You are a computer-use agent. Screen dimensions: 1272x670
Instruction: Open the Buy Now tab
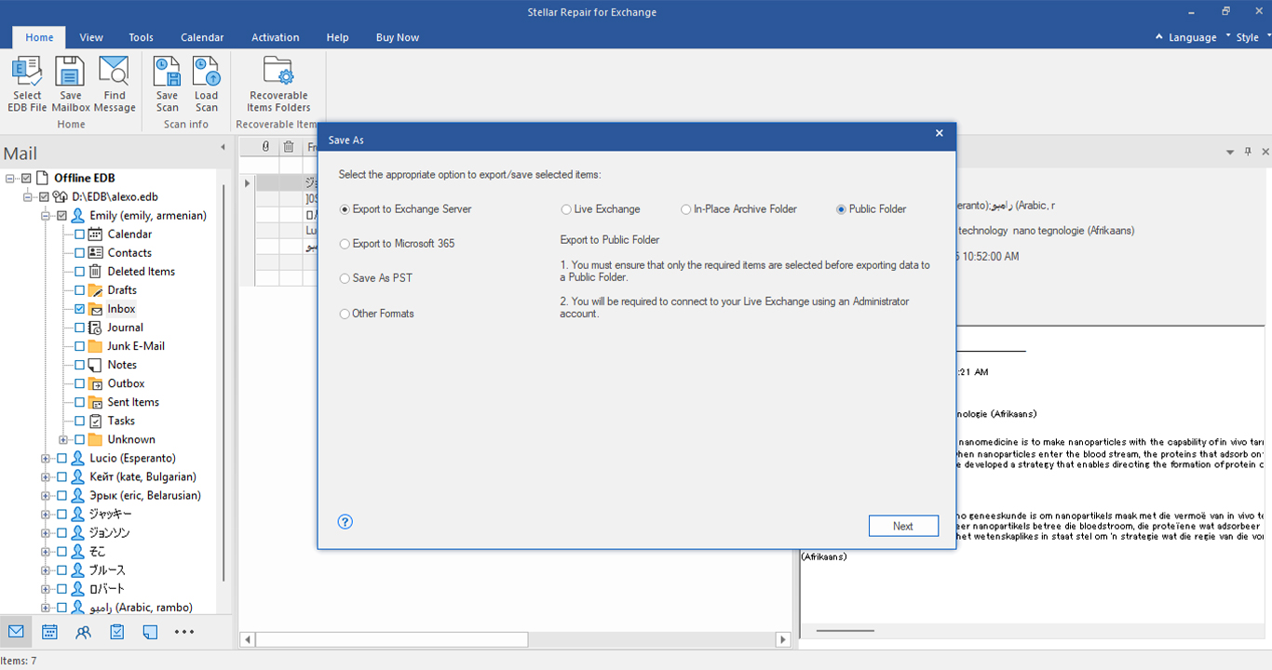pyautogui.click(x=398, y=37)
